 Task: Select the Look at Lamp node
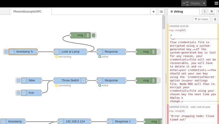coord(70,52)
